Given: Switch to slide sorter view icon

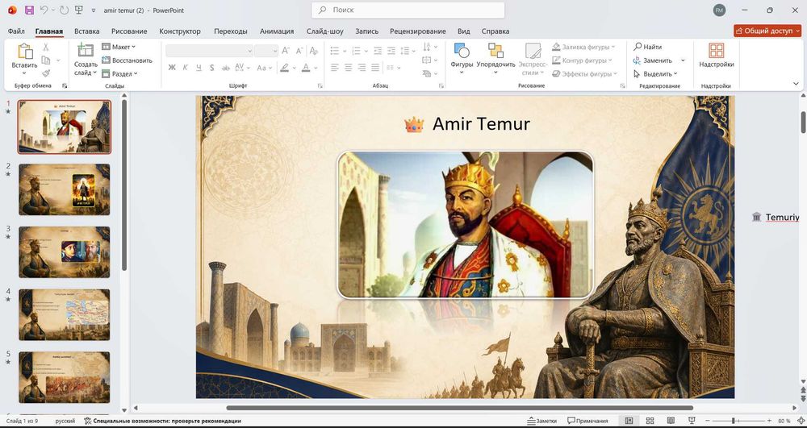Looking at the screenshot, I should click(x=650, y=421).
